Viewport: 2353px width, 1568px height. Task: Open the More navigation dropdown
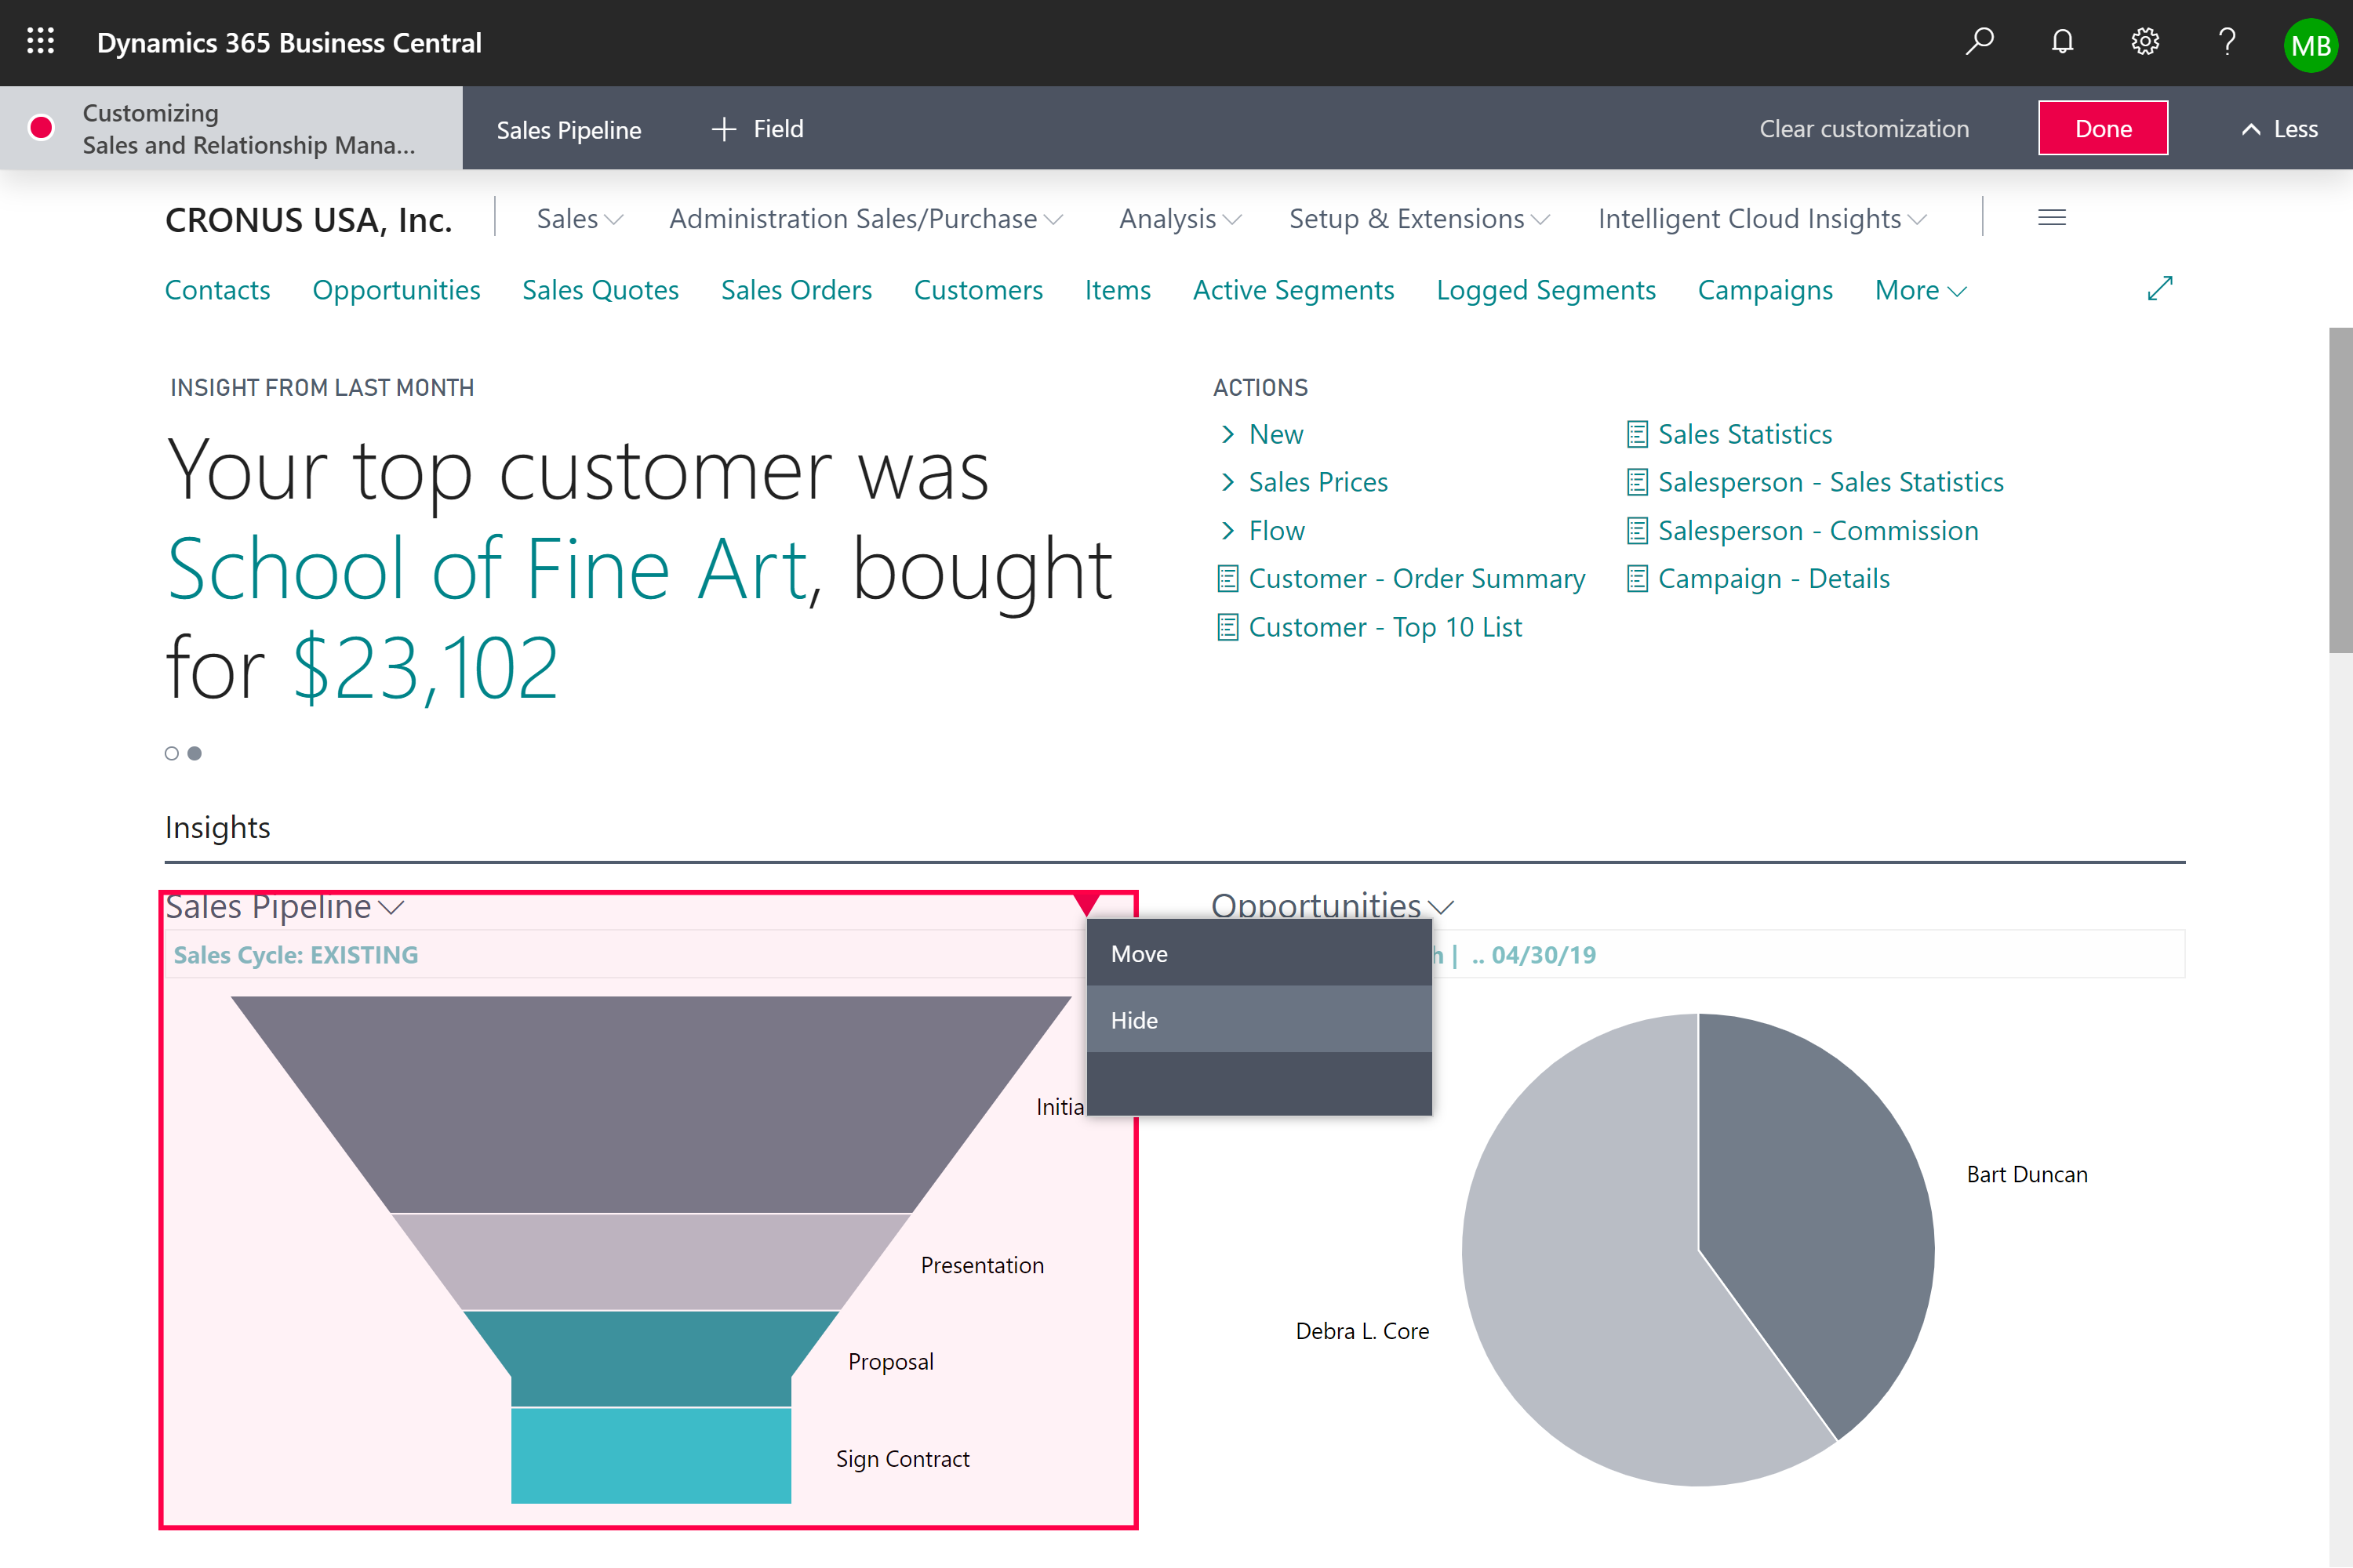(1920, 290)
